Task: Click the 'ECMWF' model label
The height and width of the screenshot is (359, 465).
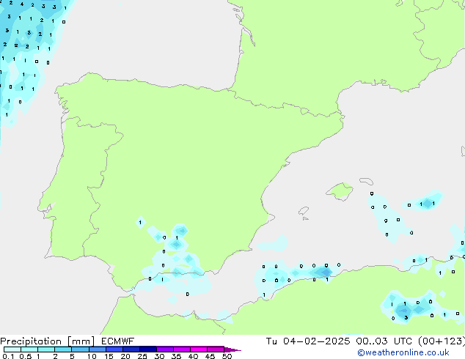Action: pos(117,341)
